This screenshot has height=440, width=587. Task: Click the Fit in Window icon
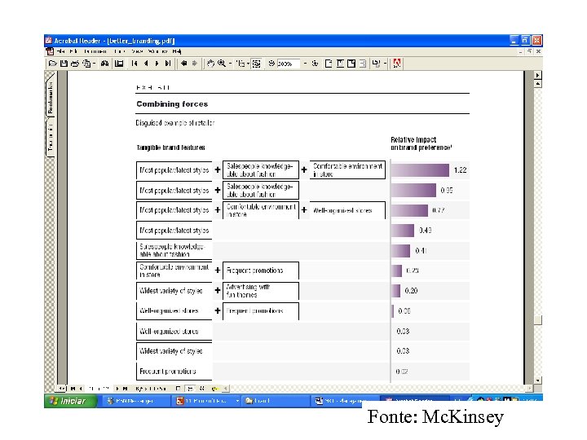[340, 64]
